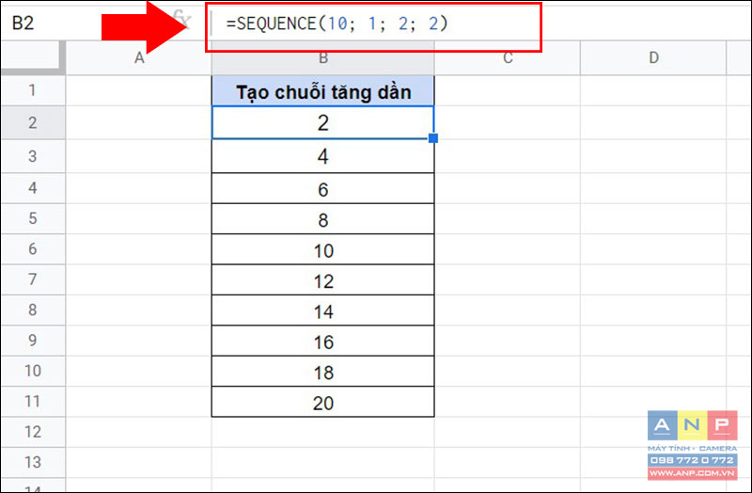Select the 'Tạo chuỗi tăng dần' header cell
752x493 pixels.
click(x=322, y=90)
